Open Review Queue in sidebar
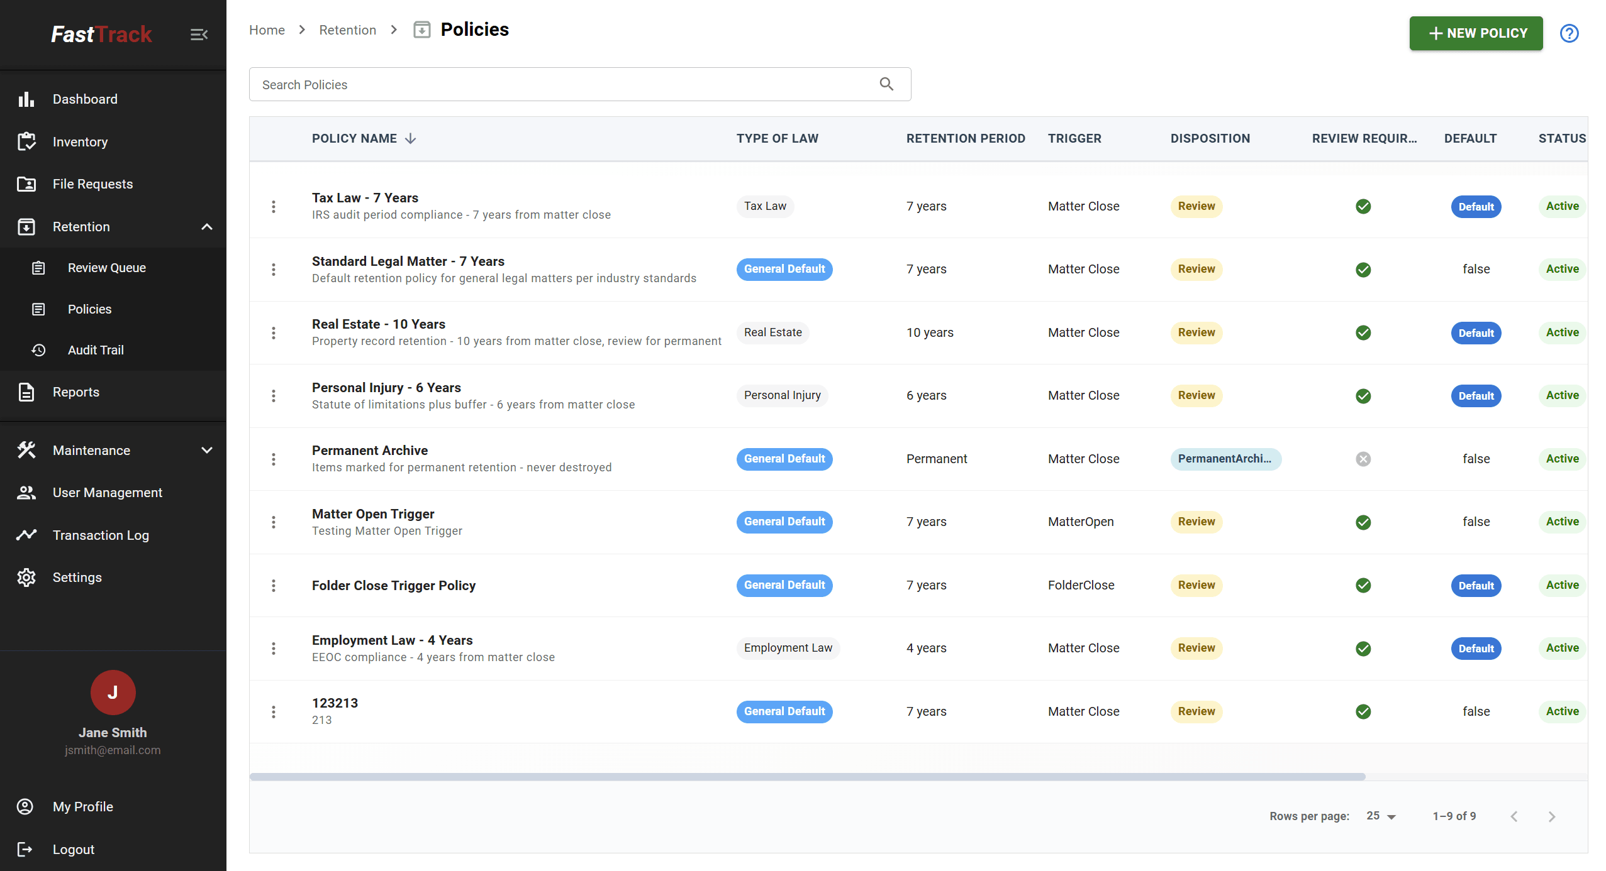The height and width of the screenshot is (871, 1606). [x=106, y=268]
